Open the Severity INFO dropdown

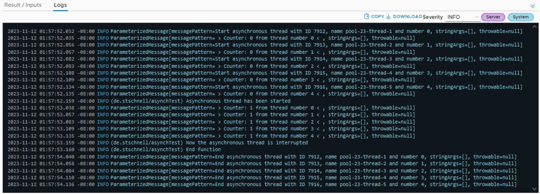(x=462, y=17)
